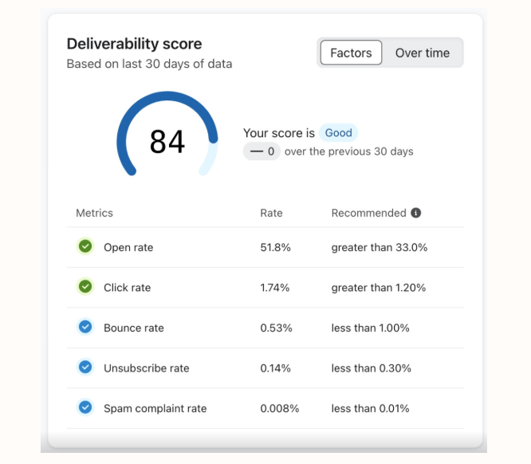
Task: Click the score change badge showing 0
Action: pyautogui.click(x=262, y=151)
